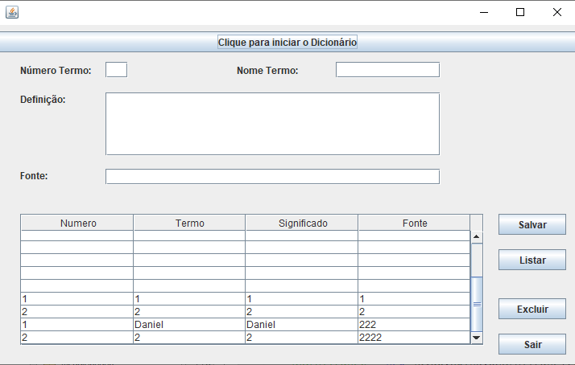The width and height of the screenshot is (575, 365).
Task: Select the Termo column header
Action: click(x=189, y=223)
